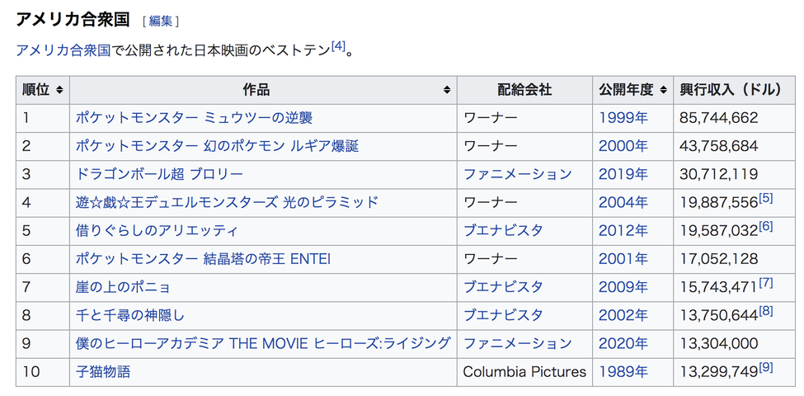Open 崖の上のポニョ film page
The height and width of the screenshot is (396, 804).
pyautogui.click(x=123, y=287)
